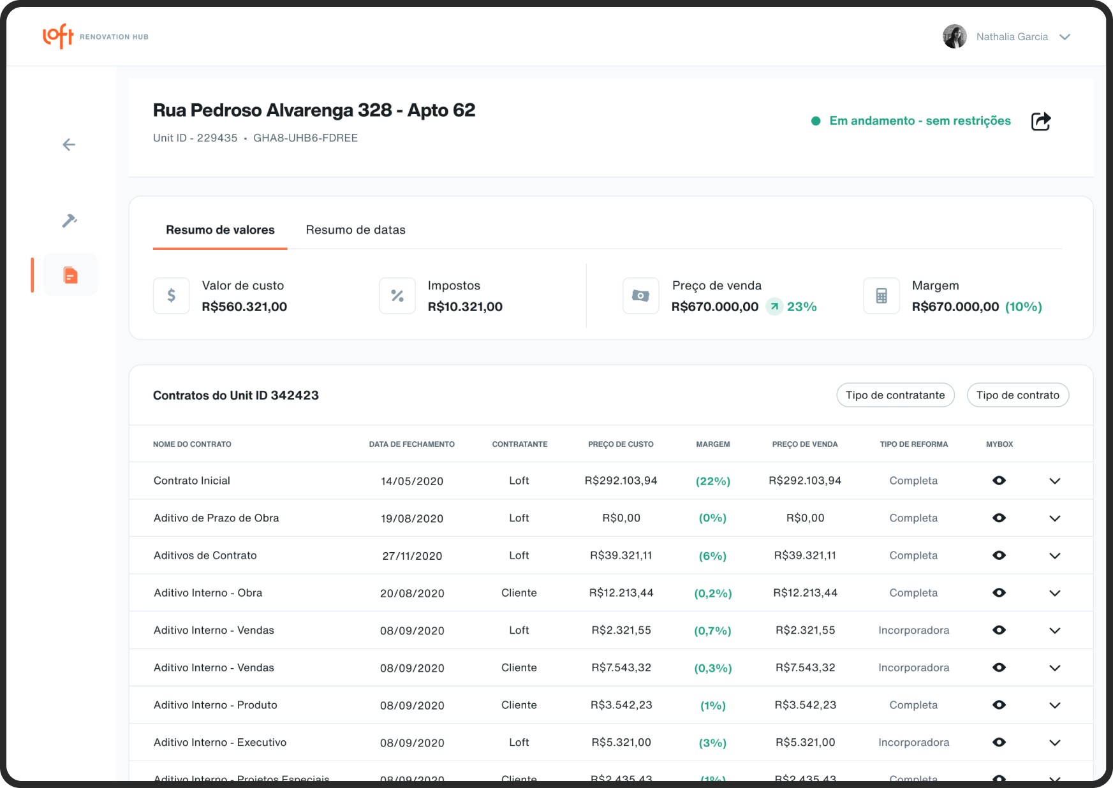Open the contracts document icon in sidebar

coord(70,275)
